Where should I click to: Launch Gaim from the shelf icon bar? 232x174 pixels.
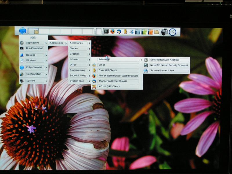(125, 32)
